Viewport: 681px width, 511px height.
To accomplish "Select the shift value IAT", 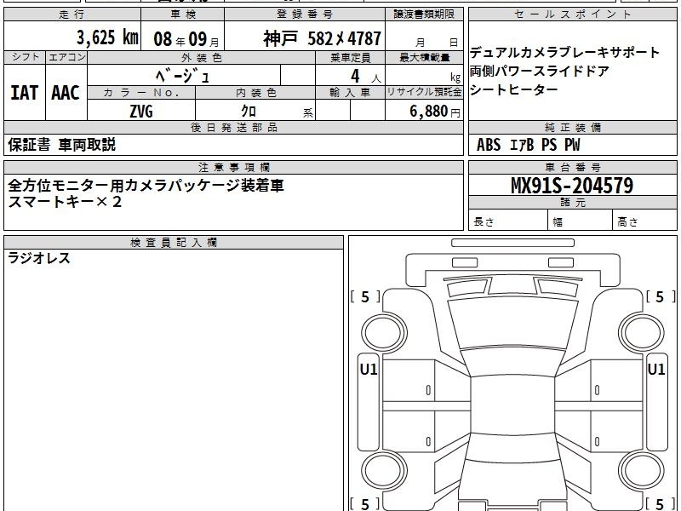I will pos(25,93).
